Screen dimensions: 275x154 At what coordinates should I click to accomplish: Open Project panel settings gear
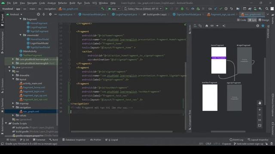click(x=50, y=14)
